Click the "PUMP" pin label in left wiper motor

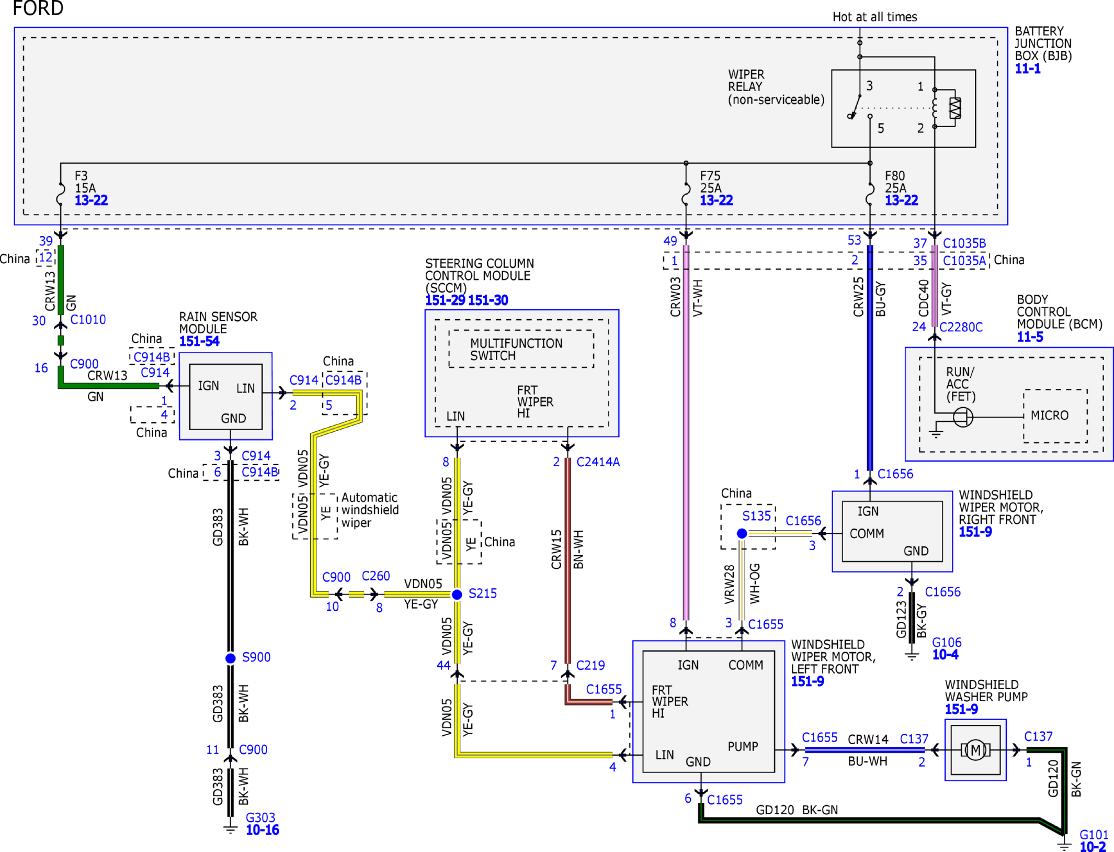click(743, 747)
